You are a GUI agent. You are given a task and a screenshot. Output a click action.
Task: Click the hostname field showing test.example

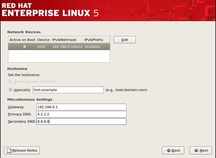pos(68,90)
